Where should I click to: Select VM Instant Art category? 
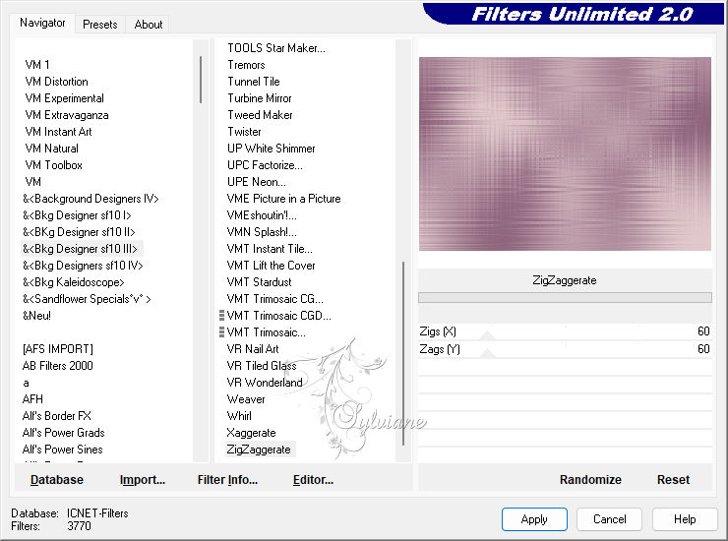58,132
